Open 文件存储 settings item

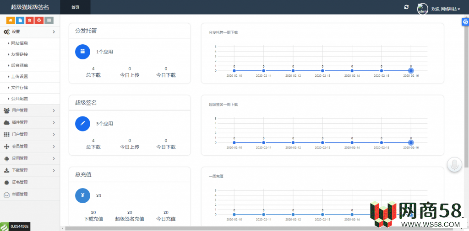coord(30,88)
